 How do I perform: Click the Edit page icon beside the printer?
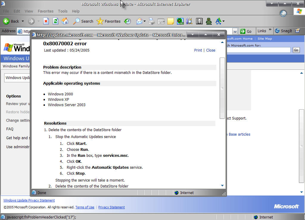coord(161,21)
